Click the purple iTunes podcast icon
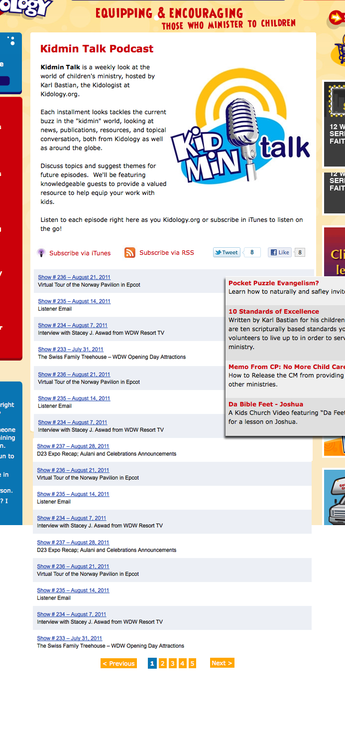Image resolution: width=345 pixels, height=748 pixels. [42, 253]
